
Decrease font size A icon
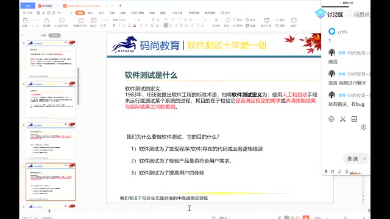158,20
